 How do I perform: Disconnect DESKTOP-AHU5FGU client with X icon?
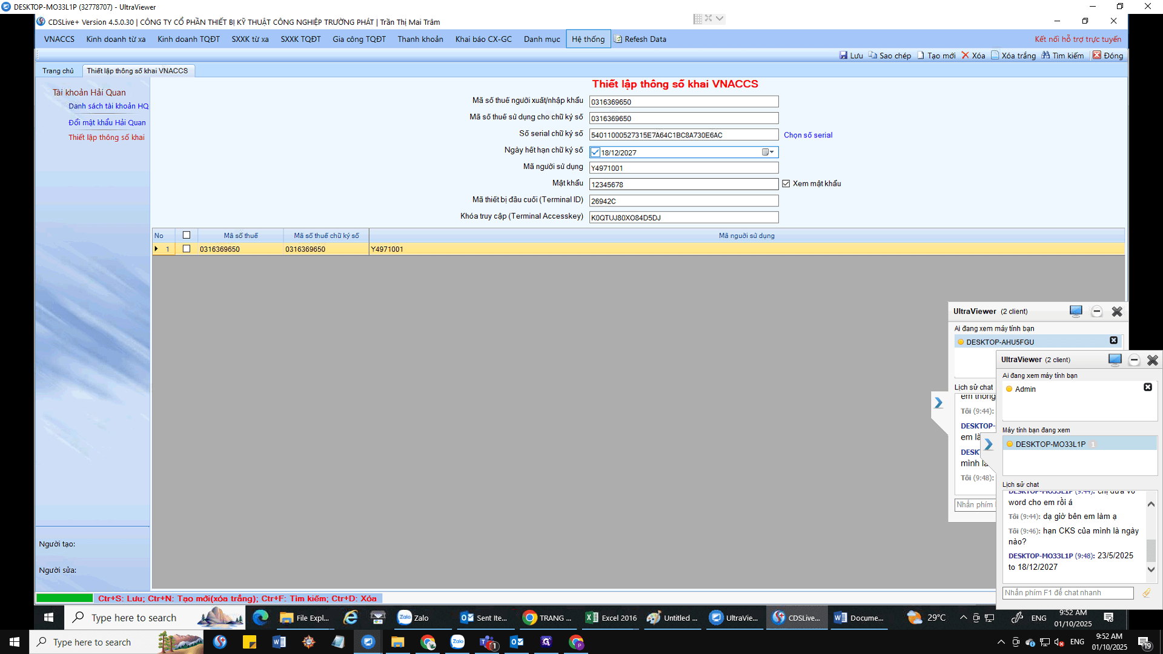coord(1113,340)
